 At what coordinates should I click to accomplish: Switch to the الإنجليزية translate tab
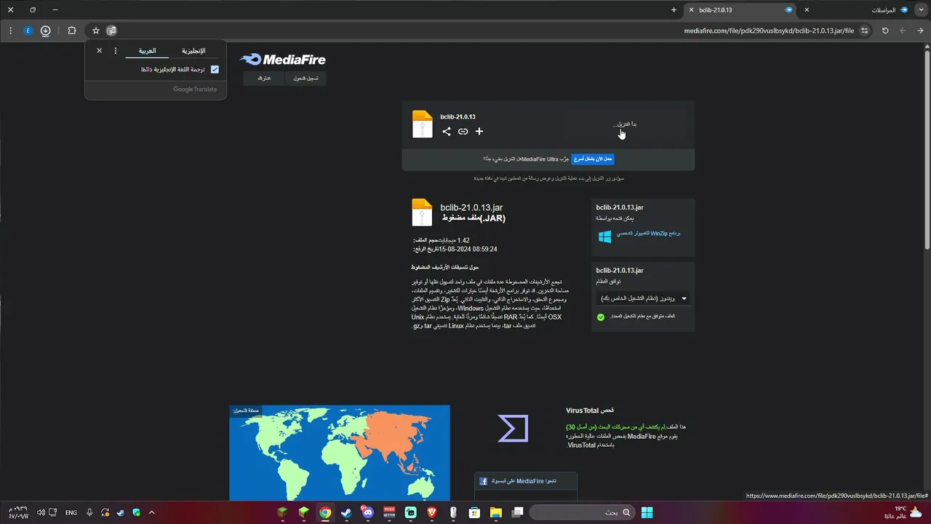193,51
